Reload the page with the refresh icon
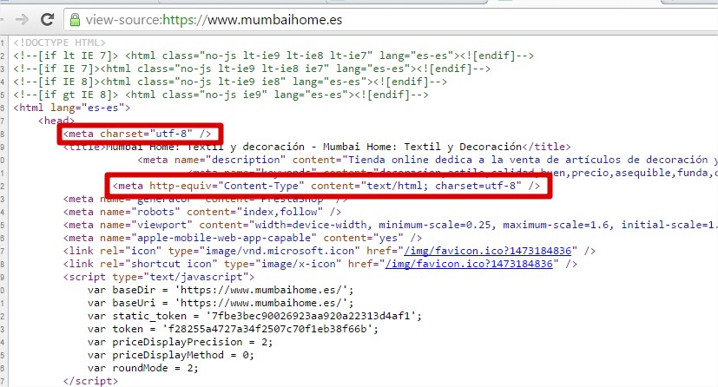The height and width of the screenshot is (387, 718). pyautogui.click(x=47, y=19)
